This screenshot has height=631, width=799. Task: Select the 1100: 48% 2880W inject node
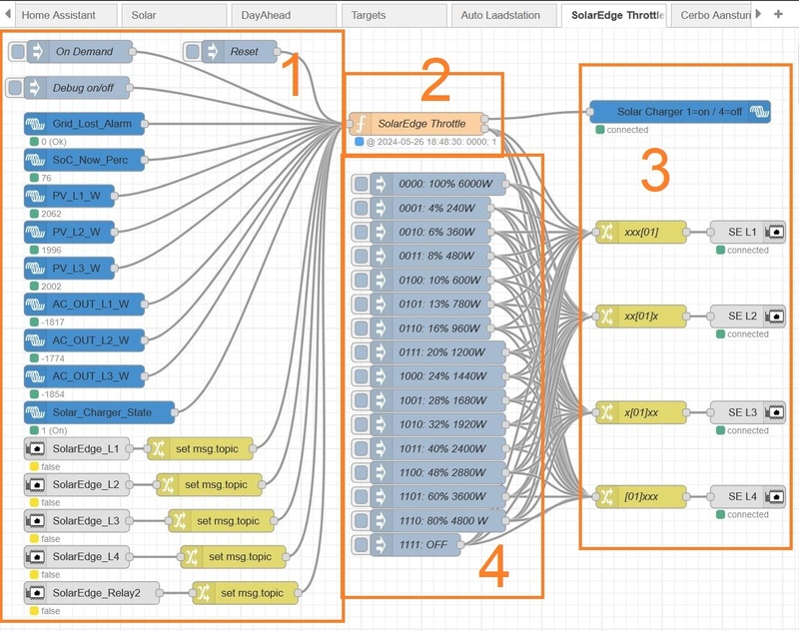point(438,472)
